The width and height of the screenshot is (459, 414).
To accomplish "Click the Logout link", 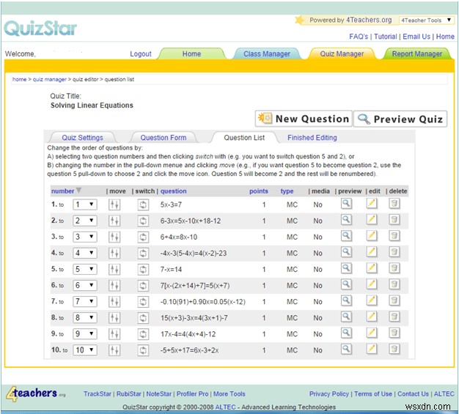I will point(141,53).
